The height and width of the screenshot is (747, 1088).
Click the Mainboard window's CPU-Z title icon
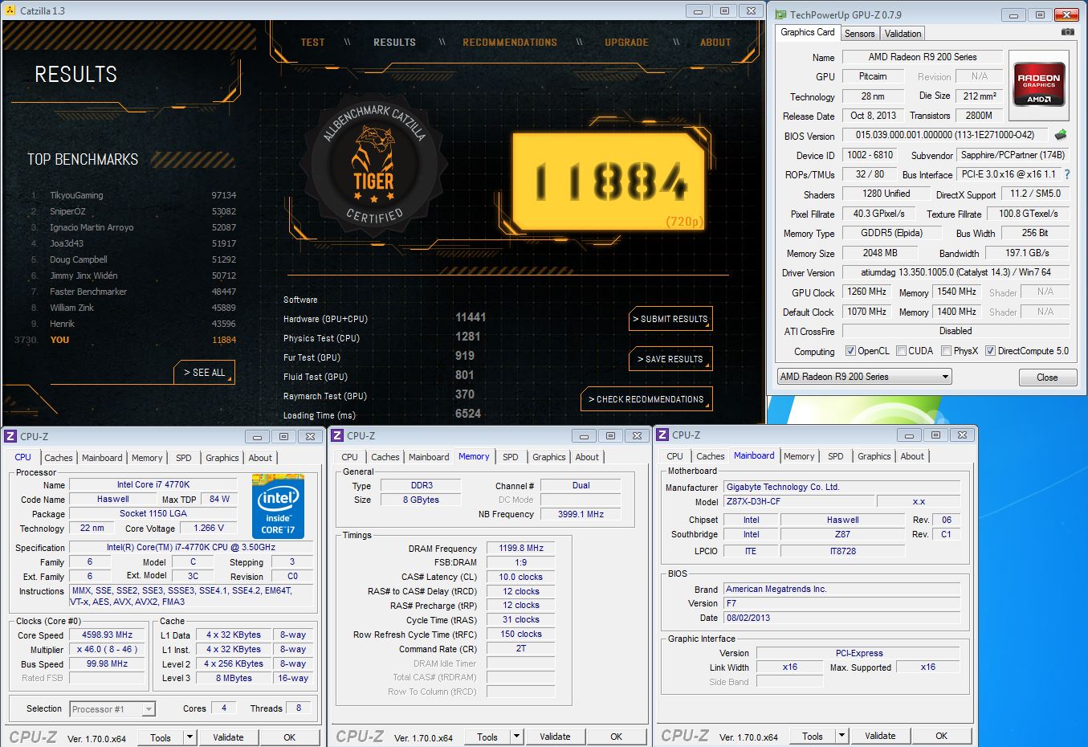point(662,435)
